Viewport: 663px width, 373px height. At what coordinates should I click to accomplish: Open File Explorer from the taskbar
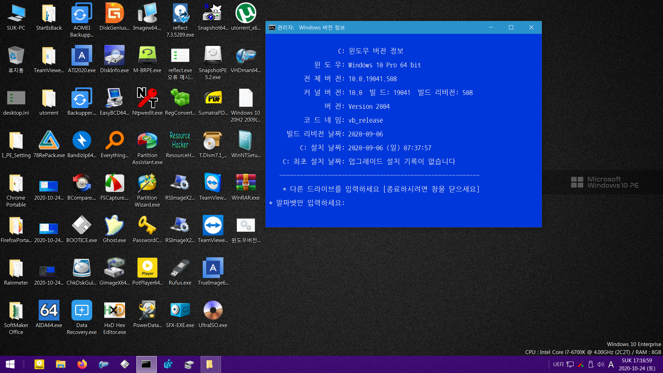[x=60, y=364]
